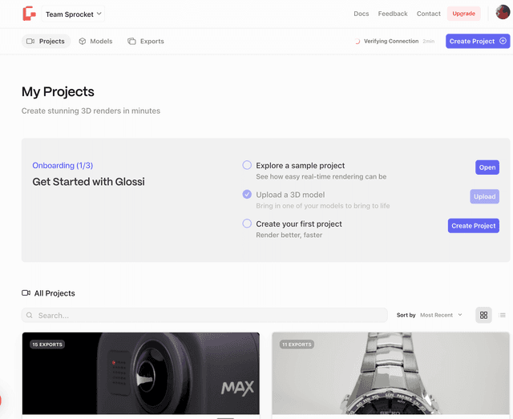513x419 pixels.
Task: Open the MAX camera project thumbnail
Action: pos(141,373)
